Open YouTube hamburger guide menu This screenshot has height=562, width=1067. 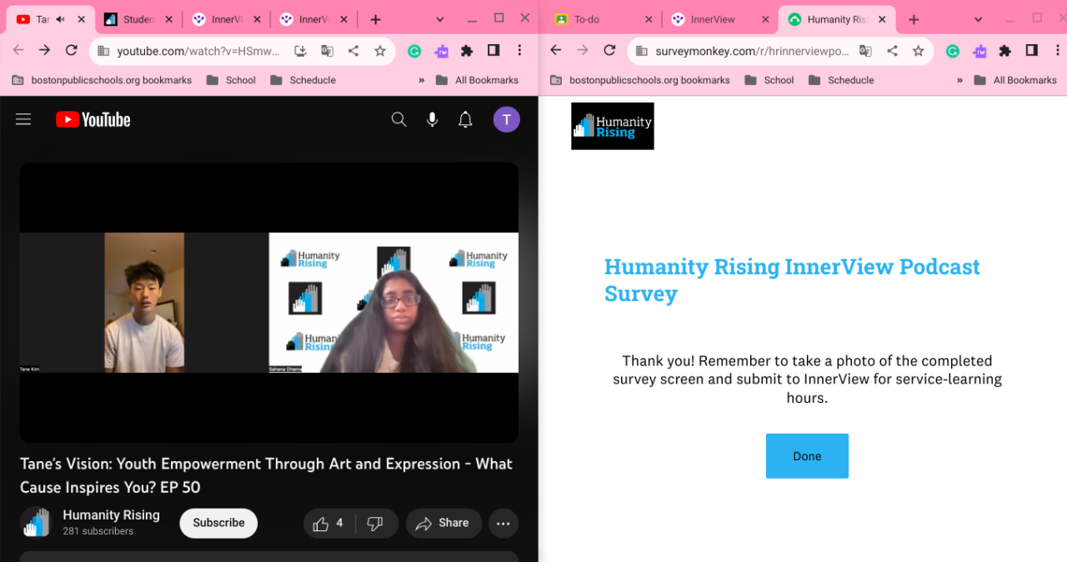23,119
